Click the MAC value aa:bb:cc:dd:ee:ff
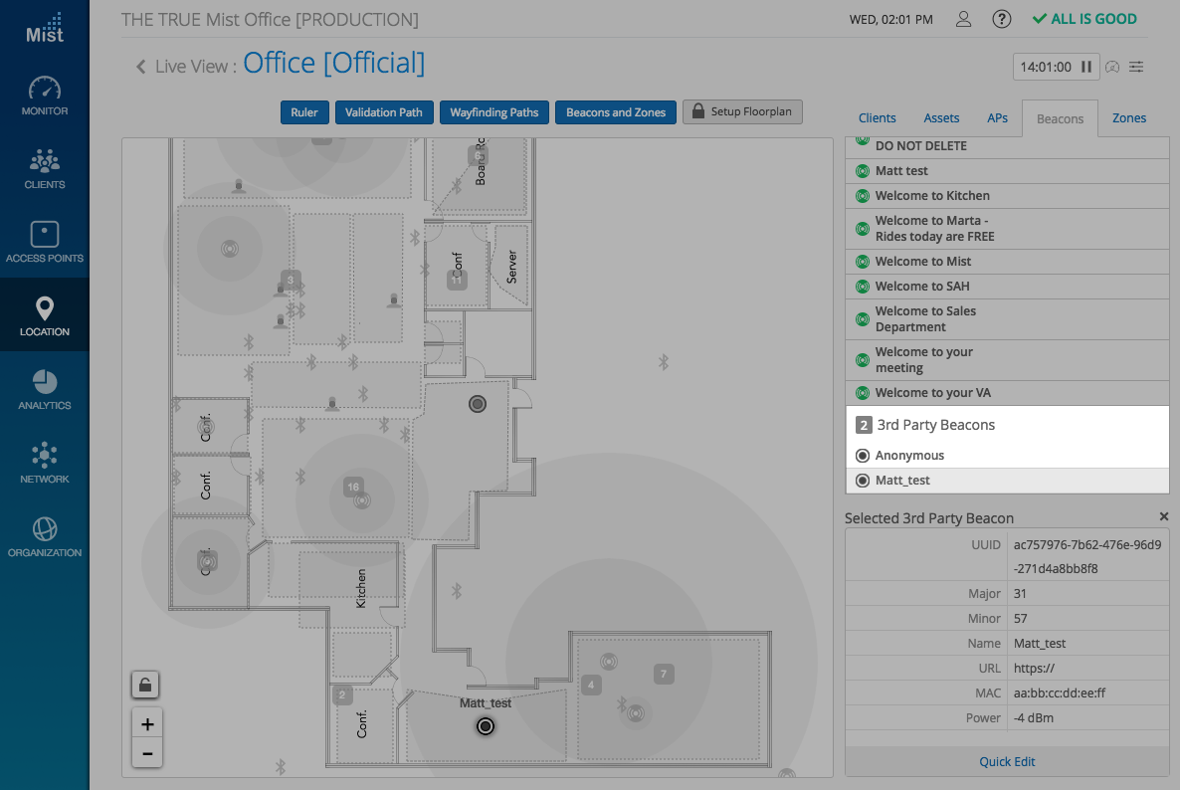 [x=1059, y=692]
